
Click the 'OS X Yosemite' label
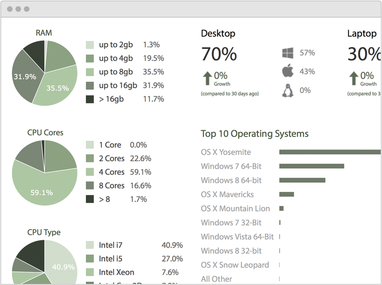(x=226, y=152)
